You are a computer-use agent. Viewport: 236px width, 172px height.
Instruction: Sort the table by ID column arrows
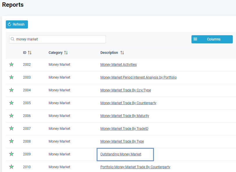tap(30, 53)
